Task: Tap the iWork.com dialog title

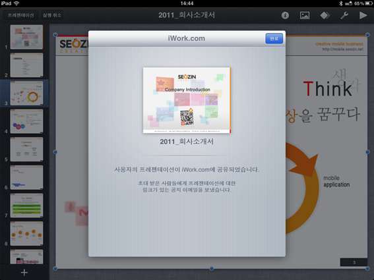Action: pyautogui.click(x=186, y=38)
